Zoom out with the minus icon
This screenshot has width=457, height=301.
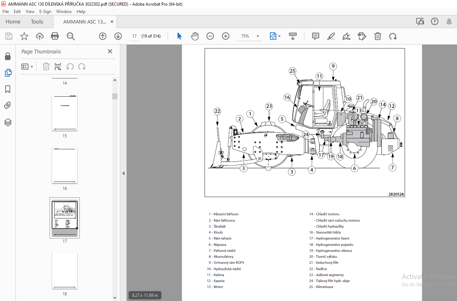(x=210, y=36)
